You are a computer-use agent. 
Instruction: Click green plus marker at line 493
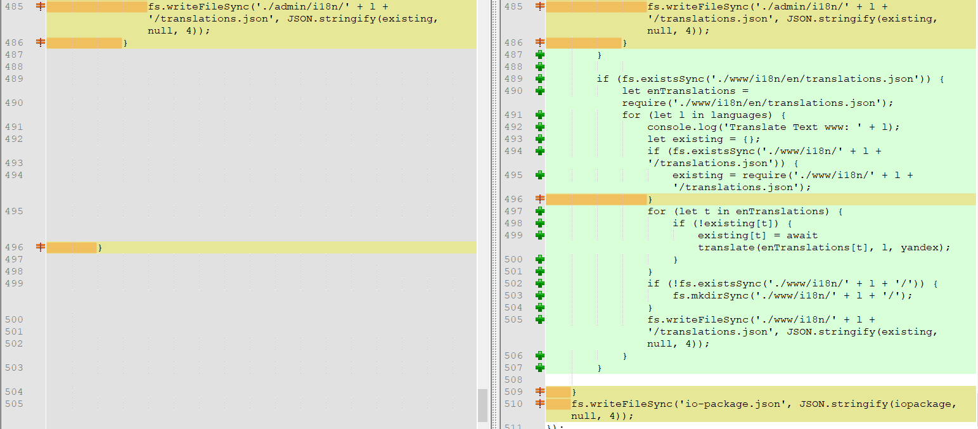(x=540, y=139)
